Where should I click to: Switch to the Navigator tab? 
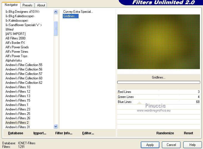pyautogui.click(x=11, y=5)
